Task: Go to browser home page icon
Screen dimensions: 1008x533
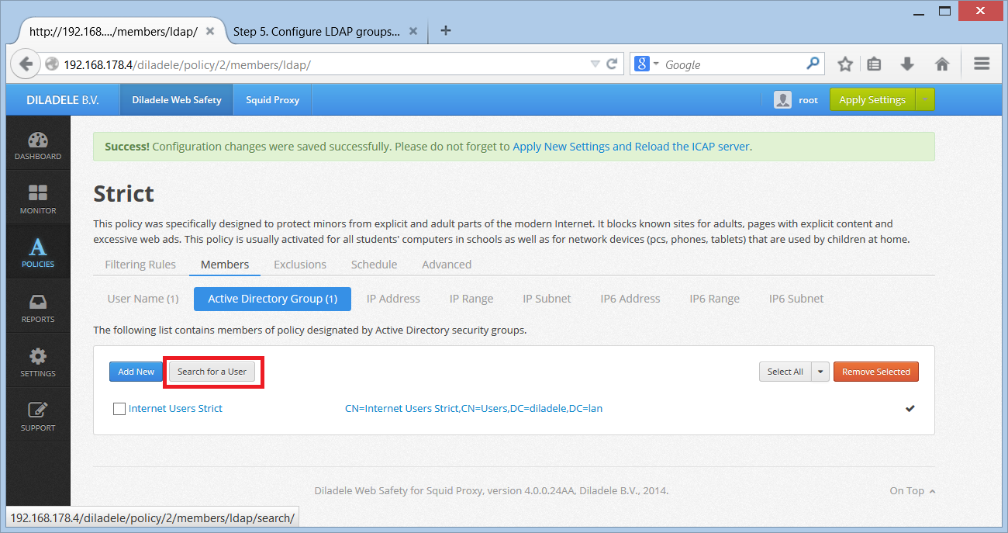Action: point(942,64)
